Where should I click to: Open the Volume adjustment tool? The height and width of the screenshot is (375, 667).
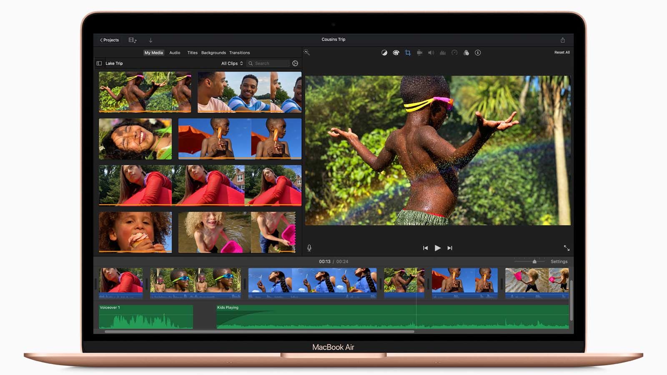pos(431,52)
